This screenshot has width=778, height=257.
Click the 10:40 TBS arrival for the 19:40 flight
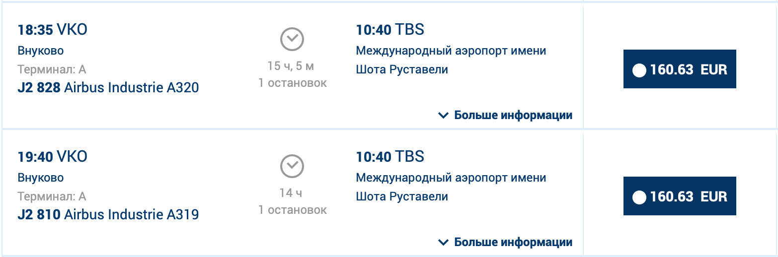pos(390,157)
